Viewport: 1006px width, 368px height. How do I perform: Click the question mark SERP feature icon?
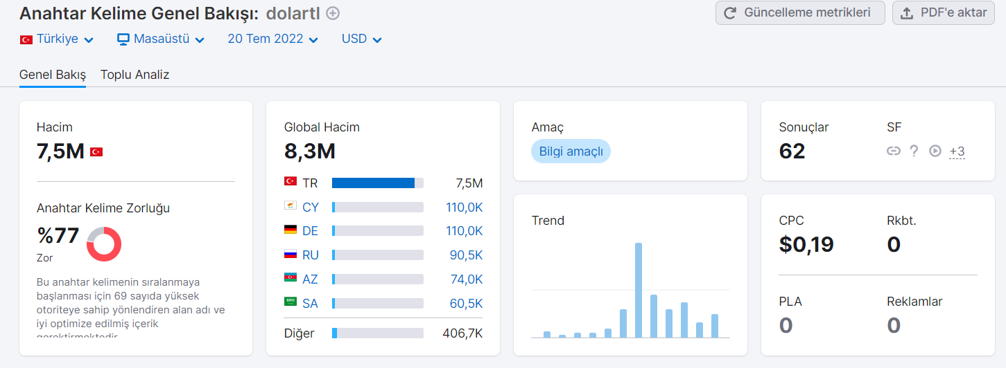(x=914, y=151)
